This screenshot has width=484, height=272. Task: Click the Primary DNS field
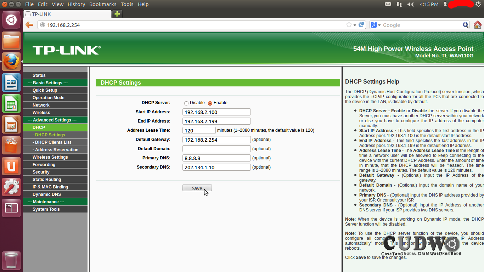tap(216, 158)
